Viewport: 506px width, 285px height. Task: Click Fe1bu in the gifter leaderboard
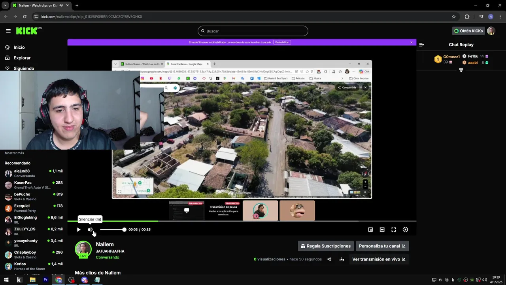click(473, 56)
